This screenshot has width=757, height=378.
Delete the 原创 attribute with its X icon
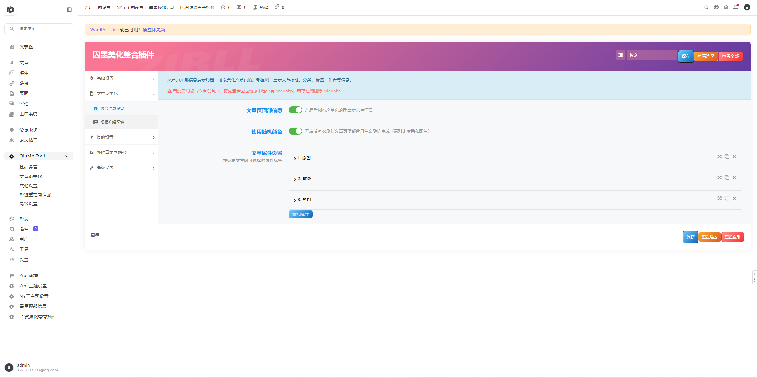click(x=734, y=157)
